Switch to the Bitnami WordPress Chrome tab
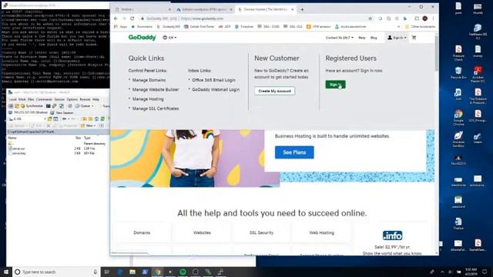Image resolution: width=493 pixels, height=277 pixels. [203, 9]
